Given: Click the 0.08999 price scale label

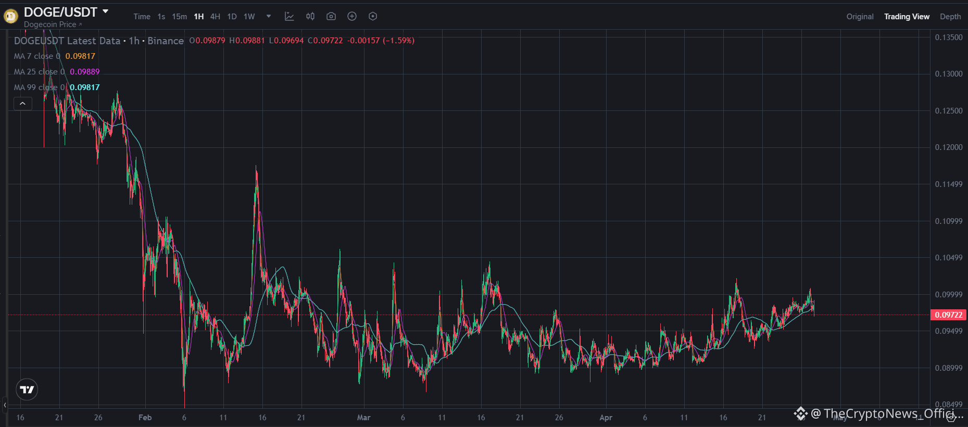Looking at the screenshot, I should [x=949, y=368].
